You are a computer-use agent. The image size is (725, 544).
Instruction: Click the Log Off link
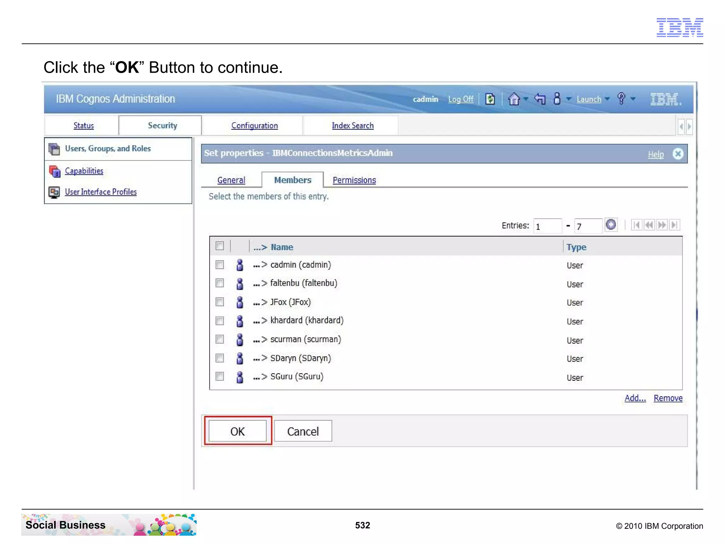[x=461, y=99]
